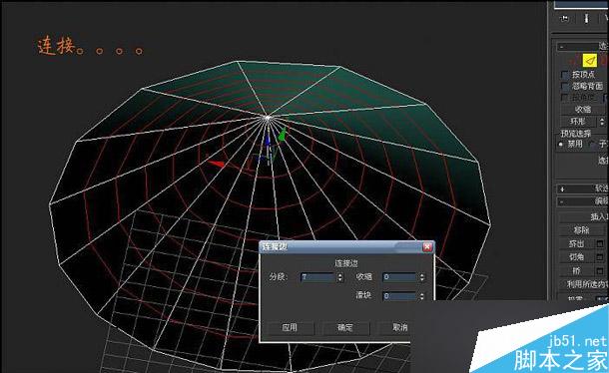Screen dimensions: 609x373
Task: Click the 收缩 (Shrink) selection button
Action: pyautogui.click(x=583, y=110)
